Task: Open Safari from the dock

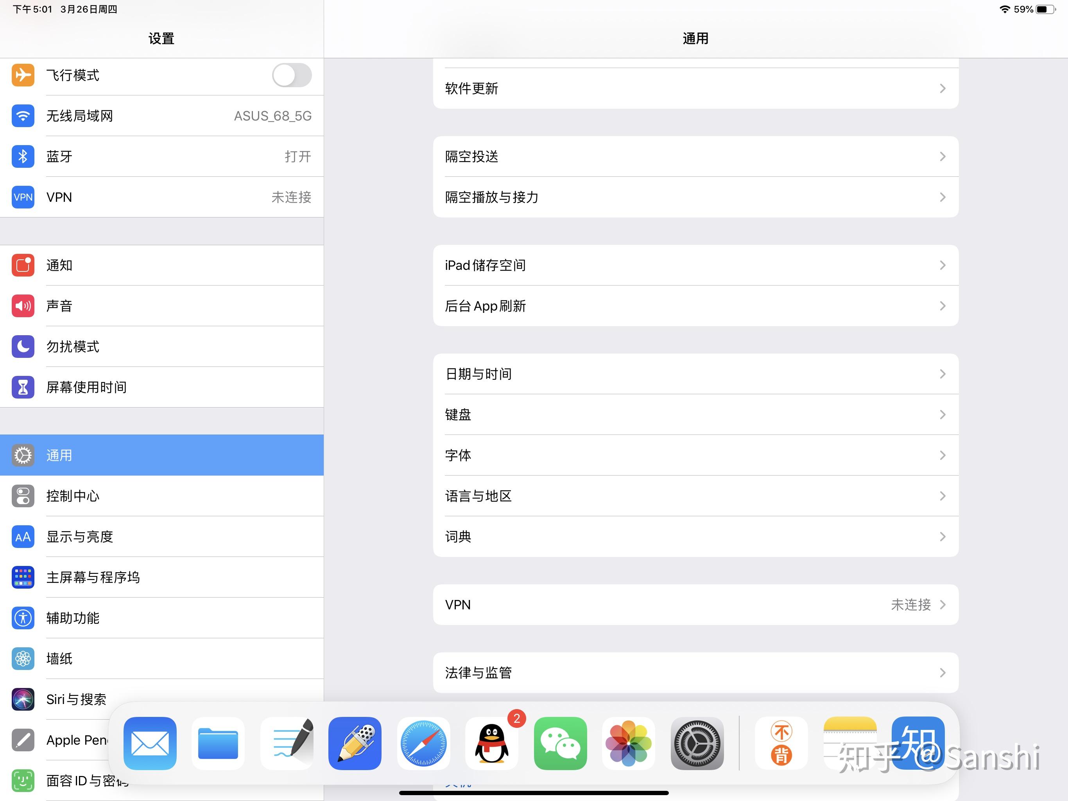Action: [423, 744]
